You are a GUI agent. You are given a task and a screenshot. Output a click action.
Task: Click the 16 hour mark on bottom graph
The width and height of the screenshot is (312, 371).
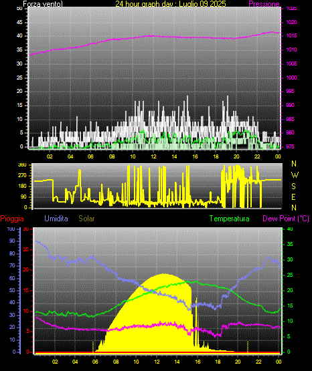[198, 362]
